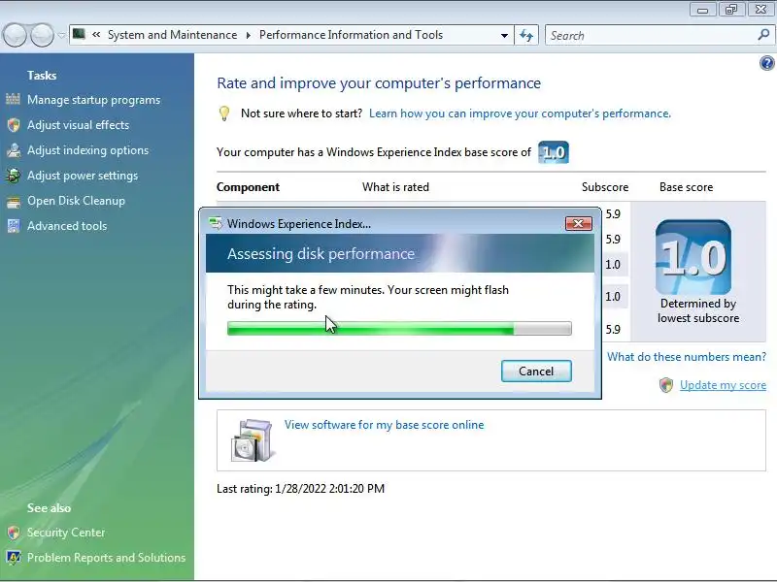Select Performance Information and Tools breadcrumb

point(351,35)
